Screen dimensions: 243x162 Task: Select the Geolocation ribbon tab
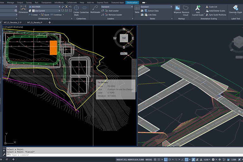tap(132, 3)
